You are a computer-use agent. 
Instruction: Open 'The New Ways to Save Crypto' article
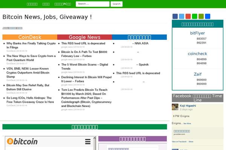[x=31, y=58]
